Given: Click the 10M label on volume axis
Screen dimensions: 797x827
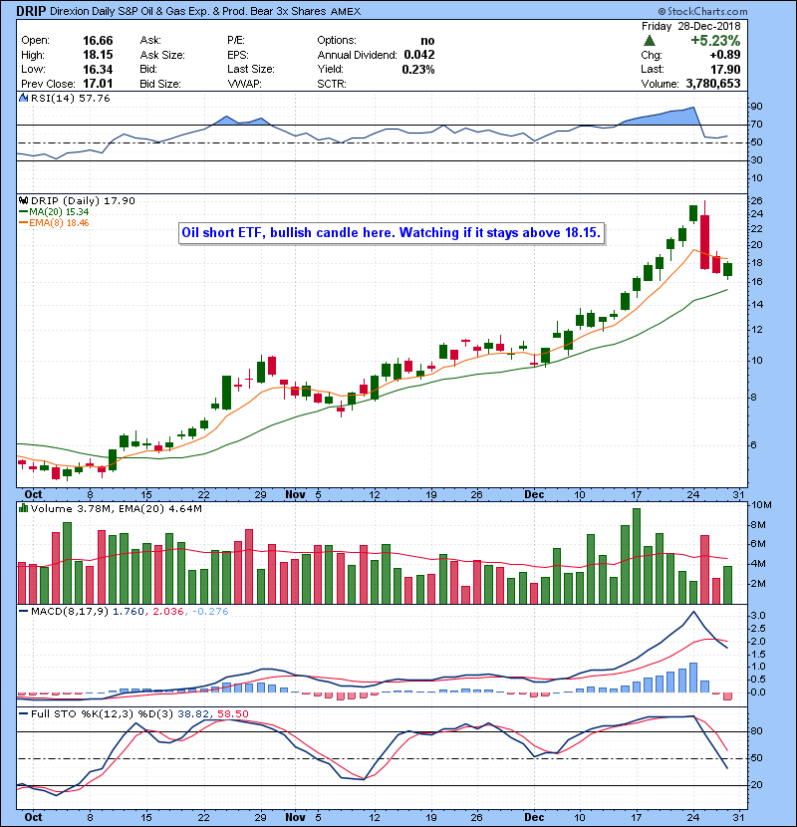Looking at the screenshot, I should [x=761, y=505].
